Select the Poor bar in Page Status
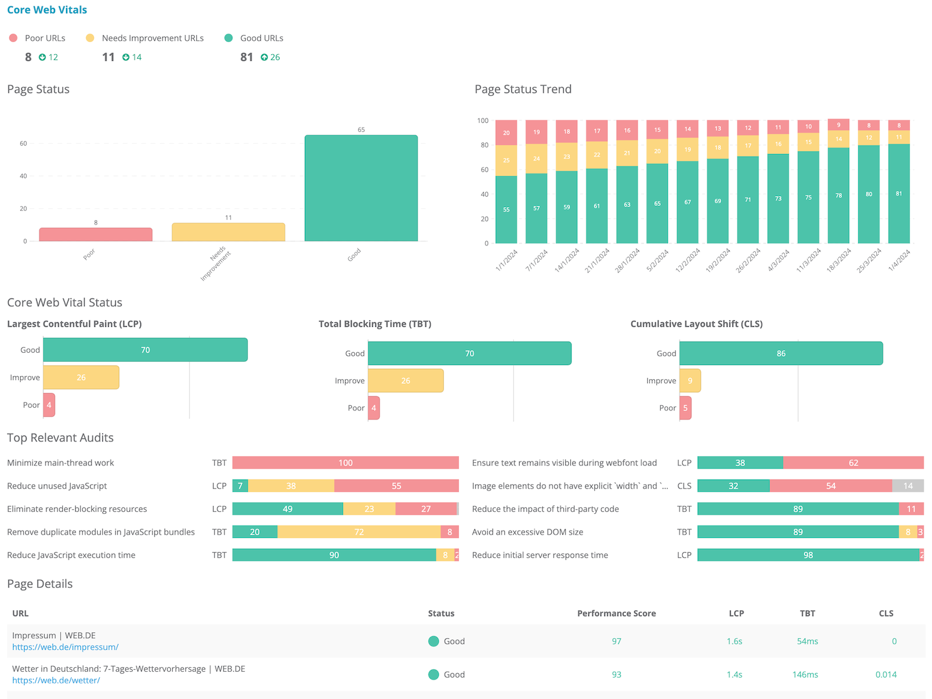The height and width of the screenshot is (699, 932). [x=96, y=234]
